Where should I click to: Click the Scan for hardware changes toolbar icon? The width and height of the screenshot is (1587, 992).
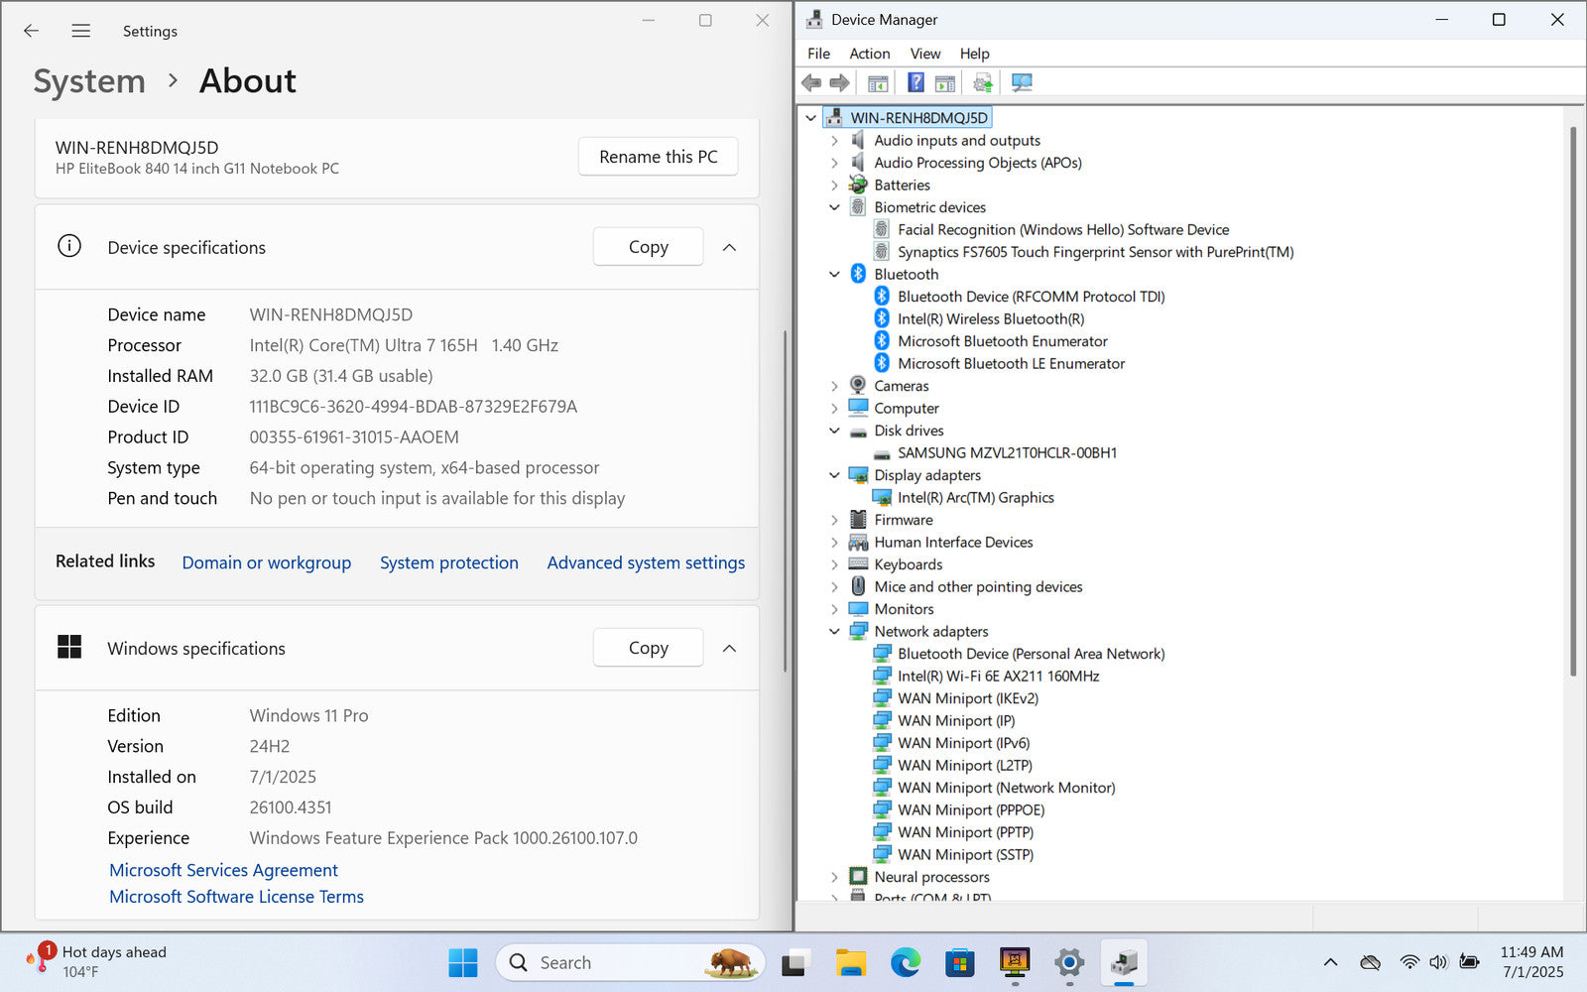point(1022,83)
